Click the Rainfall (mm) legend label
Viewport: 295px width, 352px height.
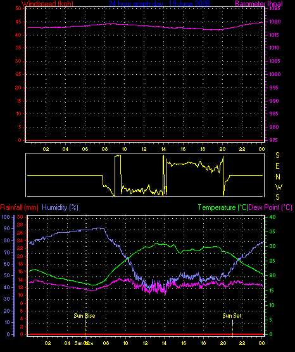(x=19, y=207)
